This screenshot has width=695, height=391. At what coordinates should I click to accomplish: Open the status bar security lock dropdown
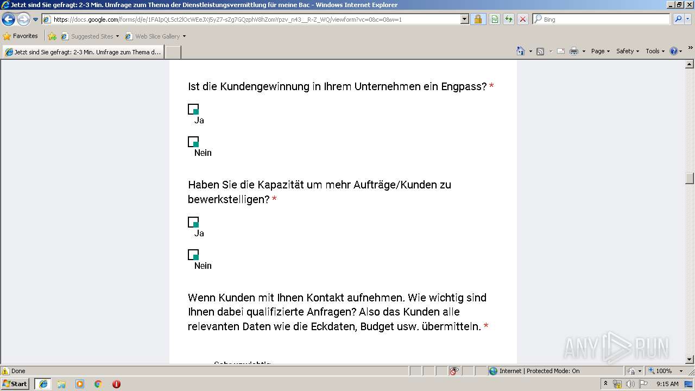pyautogui.click(x=634, y=371)
